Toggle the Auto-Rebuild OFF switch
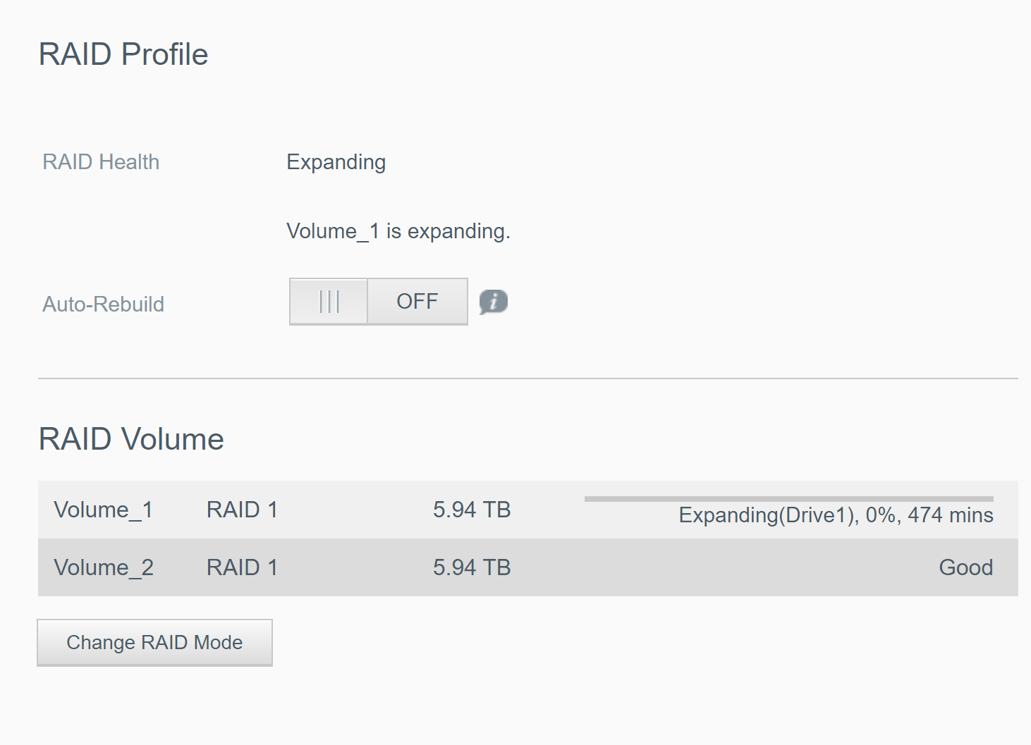This screenshot has height=745, width=1031. click(x=379, y=302)
